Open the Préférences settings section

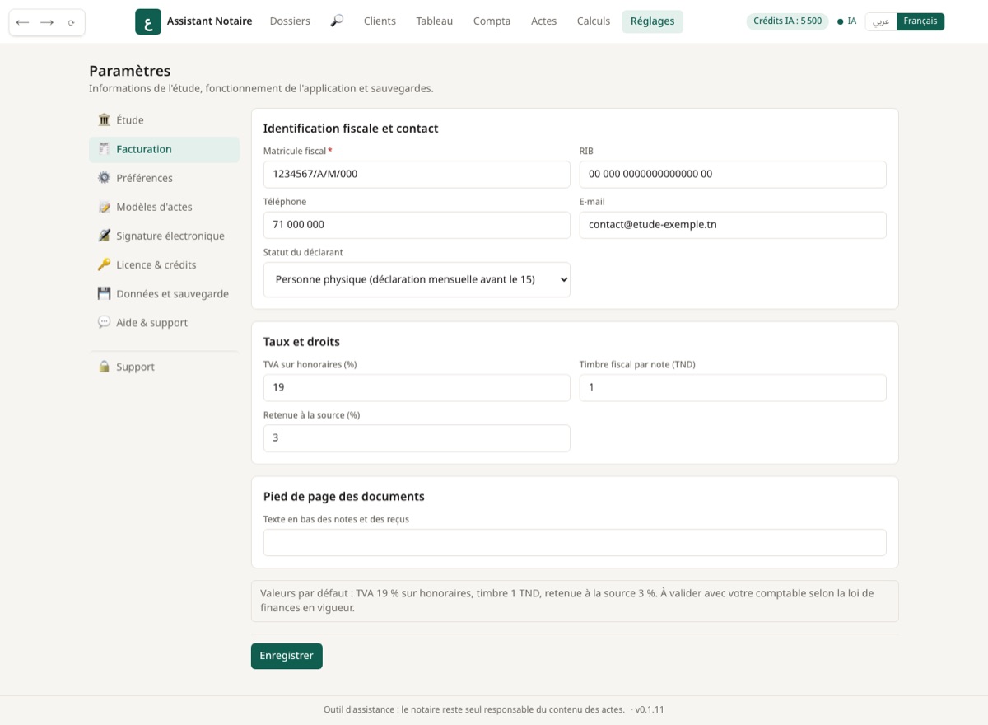pyautogui.click(x=164, y=178)
